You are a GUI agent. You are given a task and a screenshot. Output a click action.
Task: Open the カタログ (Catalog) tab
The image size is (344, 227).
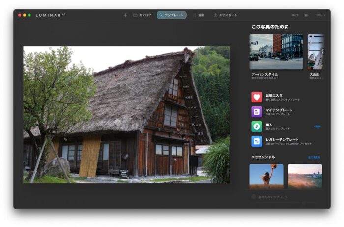[x=142, y=15]
